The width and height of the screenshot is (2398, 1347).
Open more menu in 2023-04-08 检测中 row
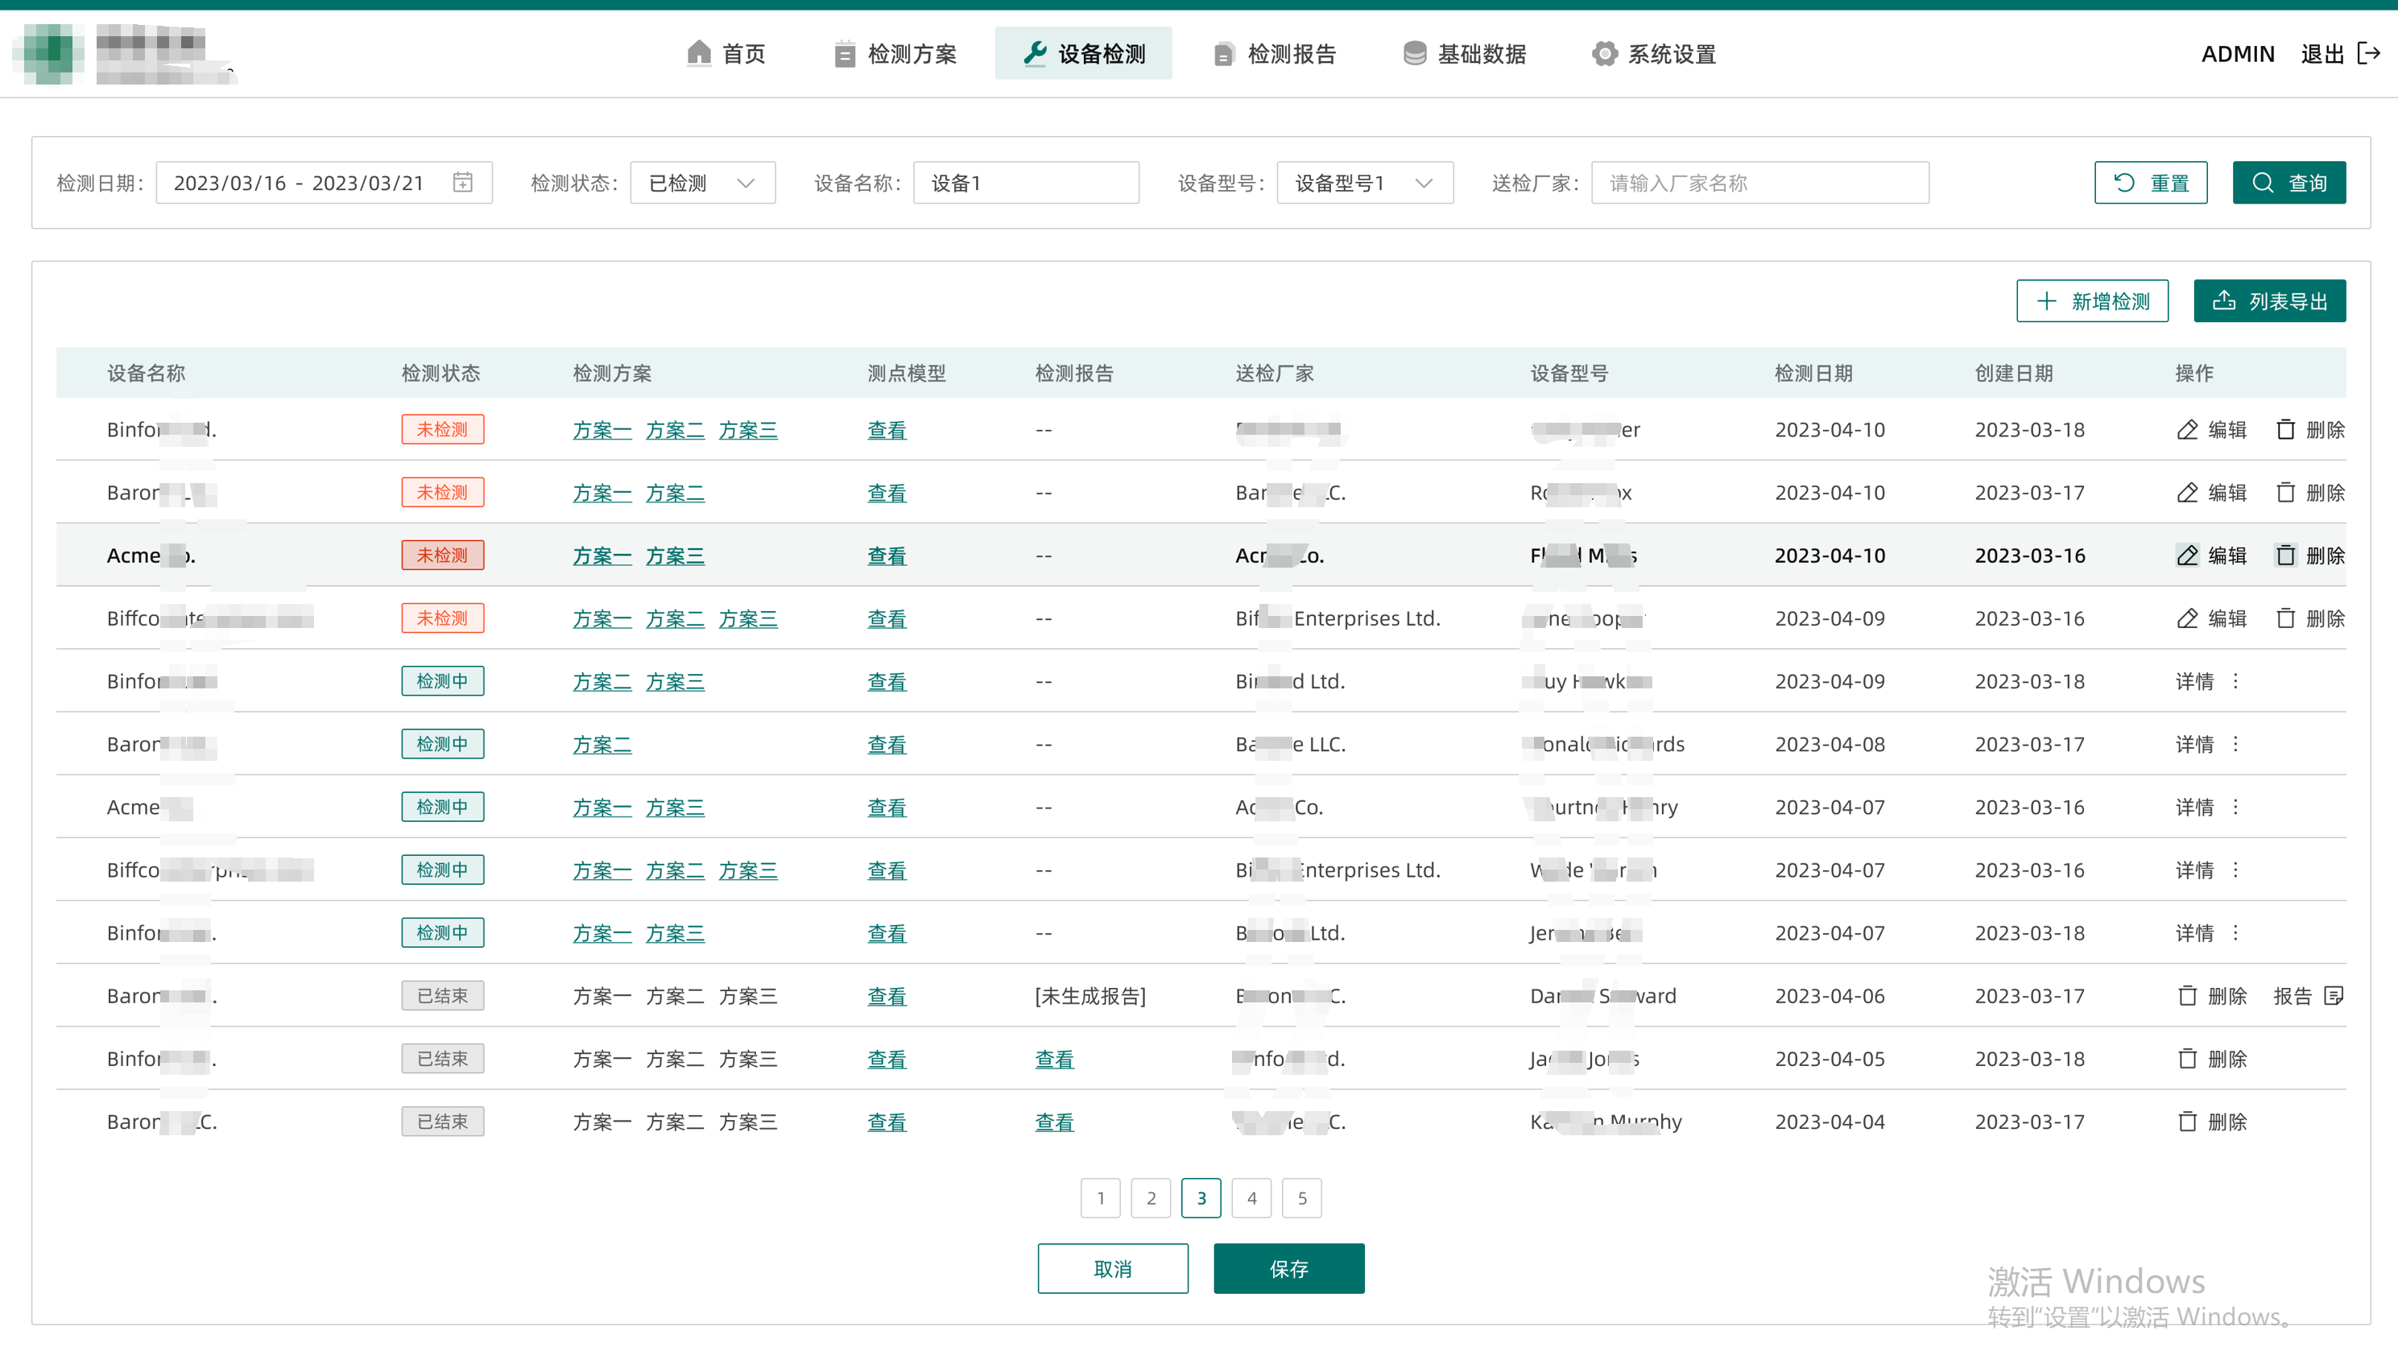2235,744
